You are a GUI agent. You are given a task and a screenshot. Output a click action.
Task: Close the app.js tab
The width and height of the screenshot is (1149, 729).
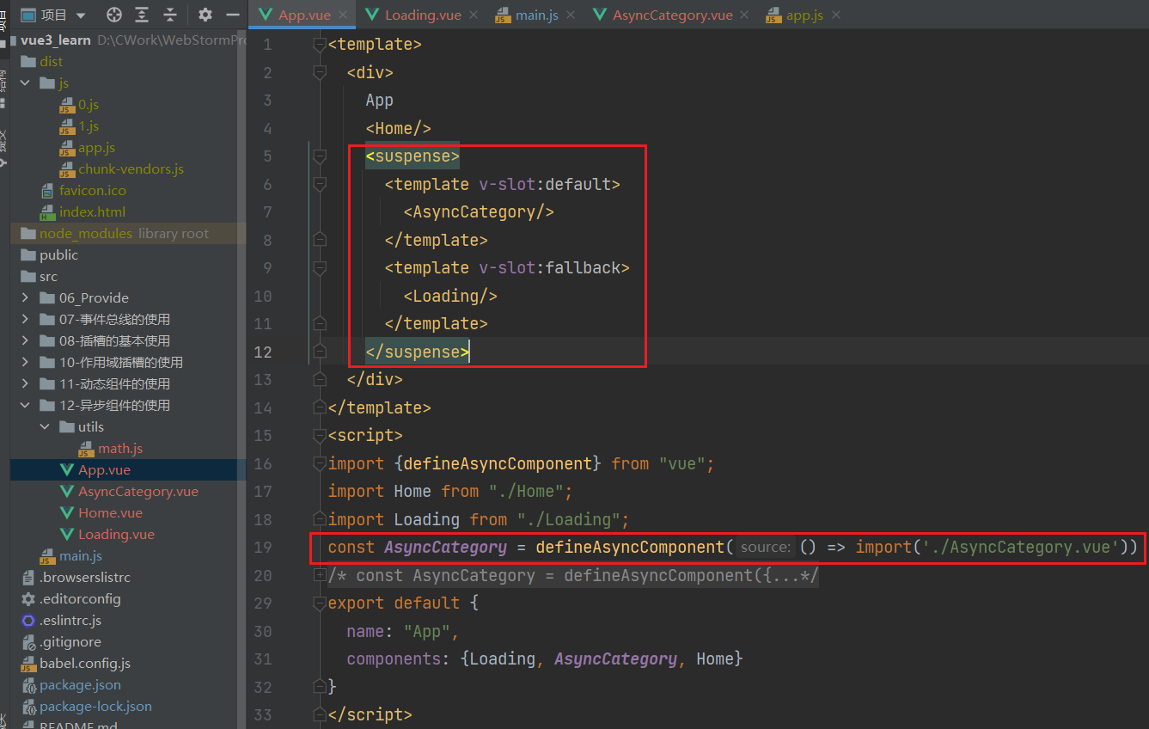pyautogui.click(x=835, y=15)
